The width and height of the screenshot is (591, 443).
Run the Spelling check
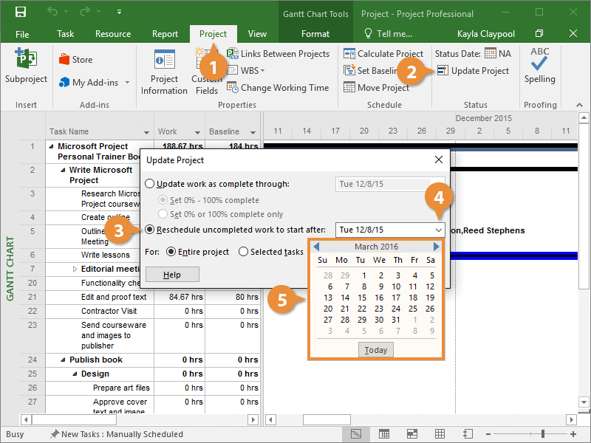pyautogui.click(x=539, y=67)
